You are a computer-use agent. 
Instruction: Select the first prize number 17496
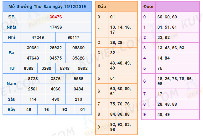coord(56,27)
